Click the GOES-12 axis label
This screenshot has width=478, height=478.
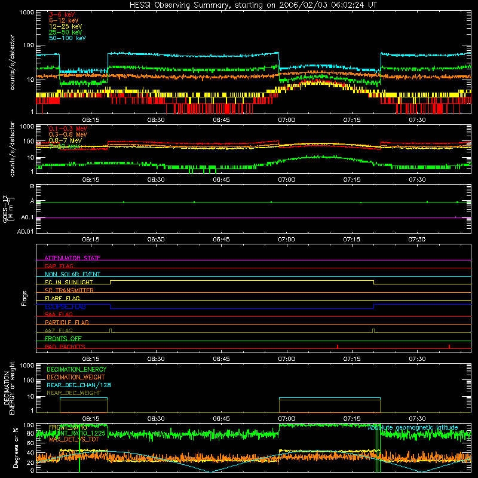coord(8,209)
